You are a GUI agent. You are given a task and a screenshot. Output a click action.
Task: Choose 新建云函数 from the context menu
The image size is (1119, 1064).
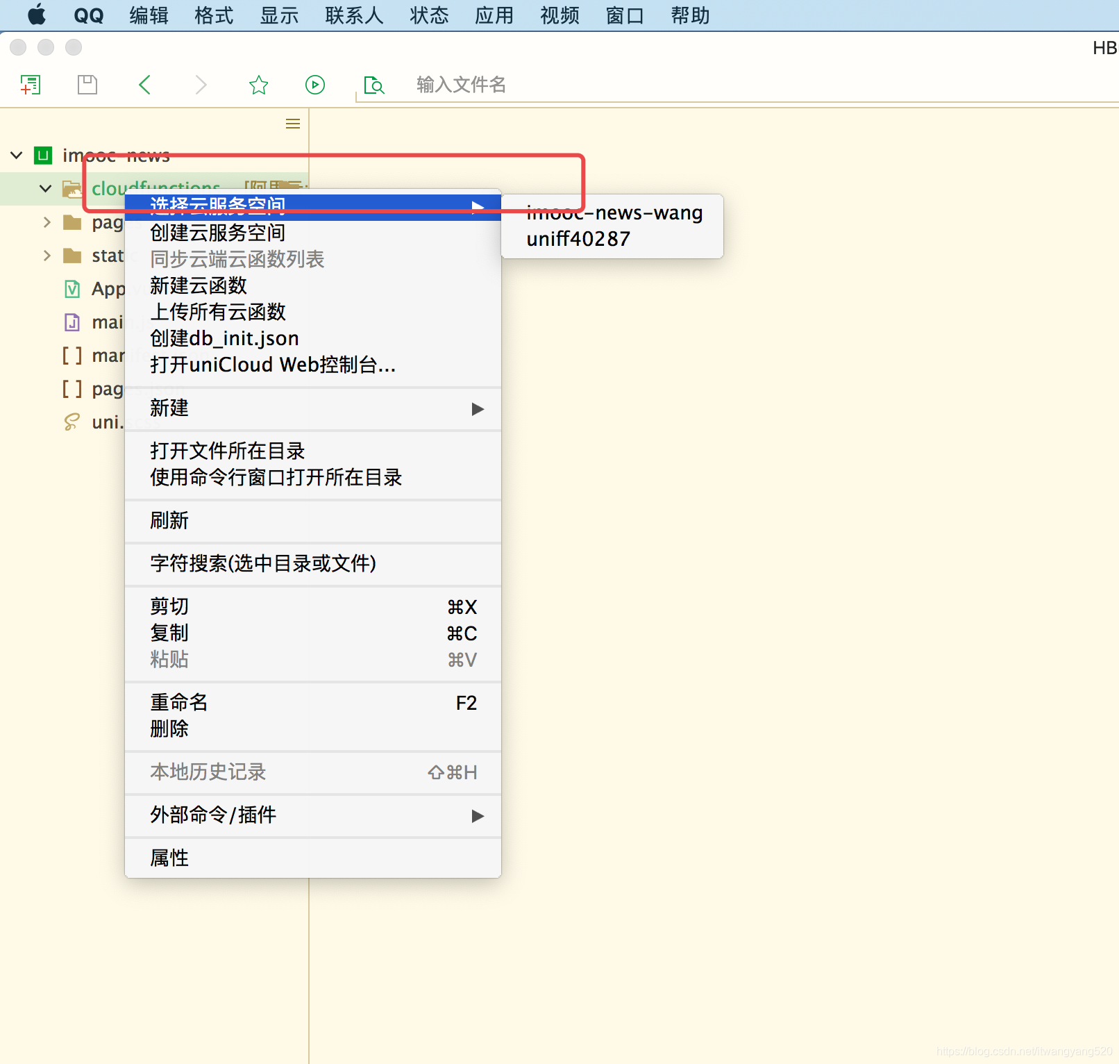pyautogui.click(x=313, y=285)
